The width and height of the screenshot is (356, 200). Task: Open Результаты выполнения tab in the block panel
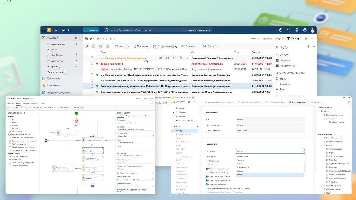[x=134, y=116]
